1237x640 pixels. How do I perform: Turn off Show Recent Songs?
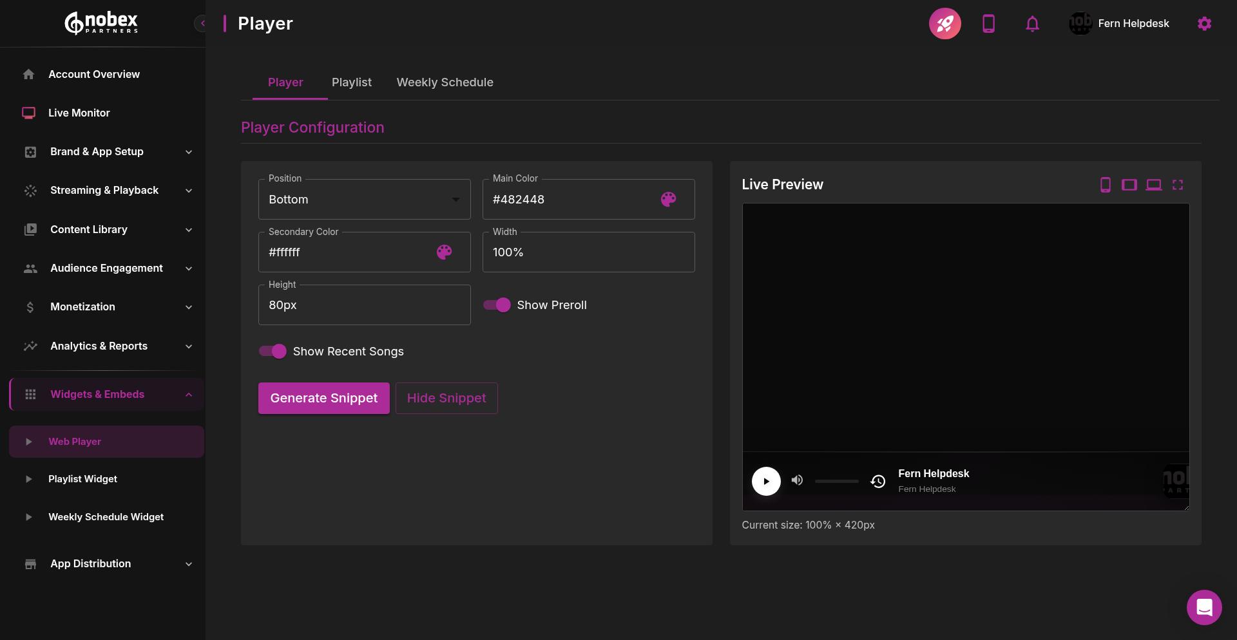click(x=272, y=351)
